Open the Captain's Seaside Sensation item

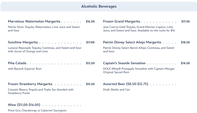click(x=124, y=63)
